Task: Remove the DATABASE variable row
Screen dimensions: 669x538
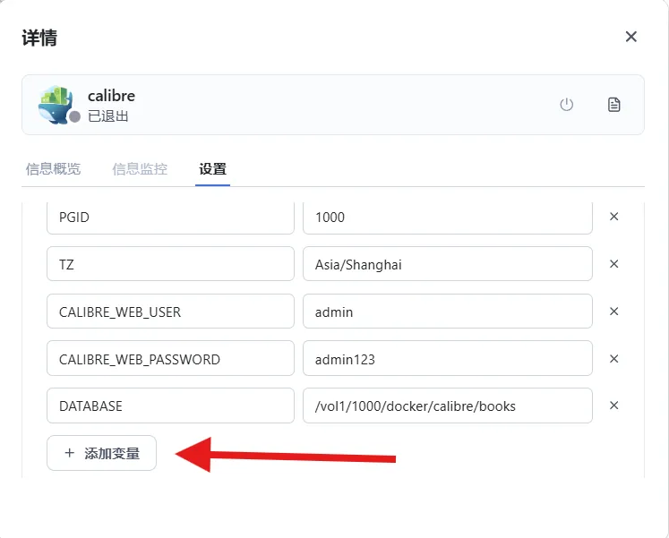Action: point(614,405)
